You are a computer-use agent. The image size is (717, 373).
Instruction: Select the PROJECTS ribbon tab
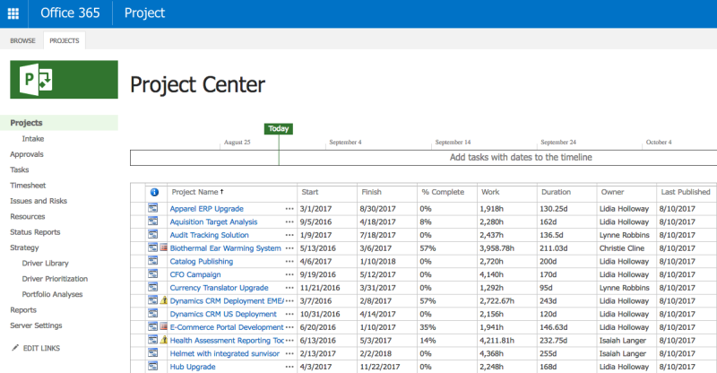64,40
